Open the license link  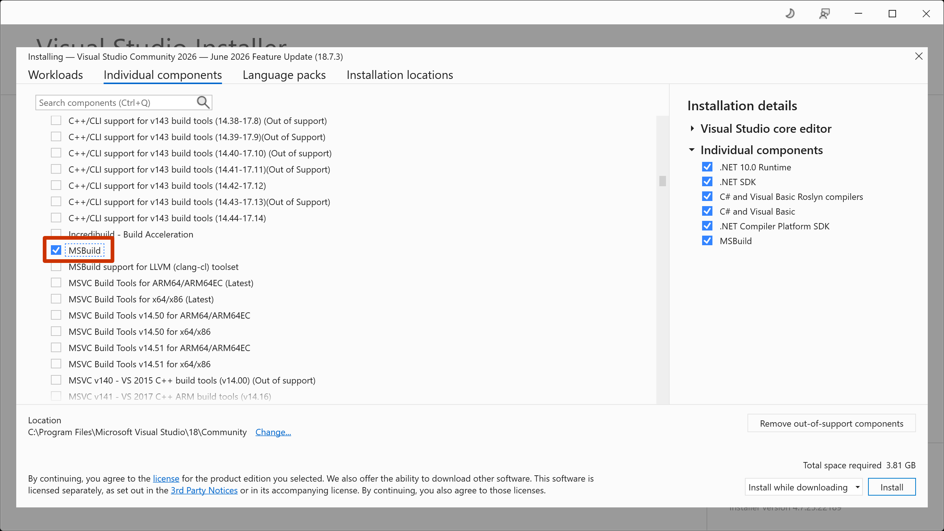point(166,479)
